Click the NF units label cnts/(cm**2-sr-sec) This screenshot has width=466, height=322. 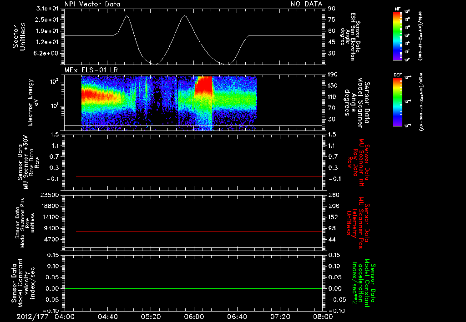tap(420, 36)
